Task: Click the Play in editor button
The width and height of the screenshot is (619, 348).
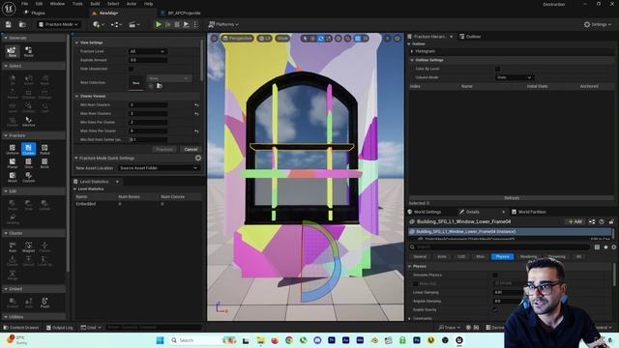Action: click(159, 24)
